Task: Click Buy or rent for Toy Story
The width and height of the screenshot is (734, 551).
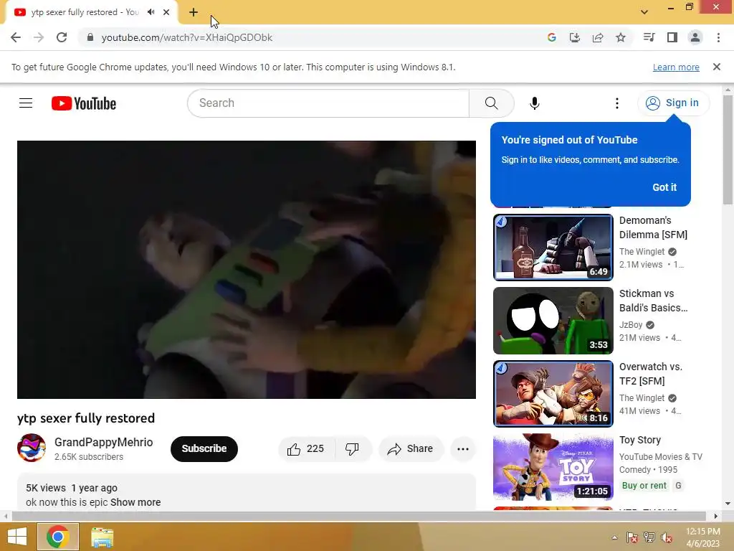Action: tap(644, 486)
